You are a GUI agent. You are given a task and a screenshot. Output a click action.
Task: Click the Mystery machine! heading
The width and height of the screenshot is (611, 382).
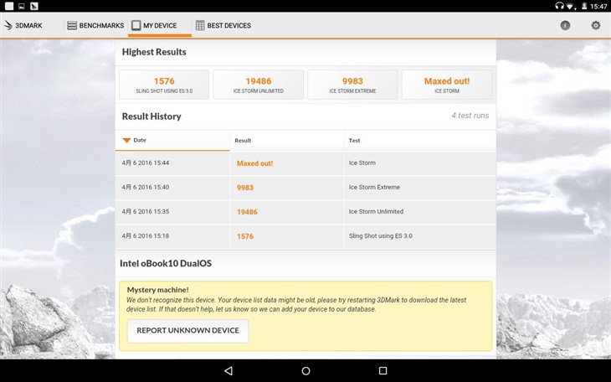tap(158, 290)
